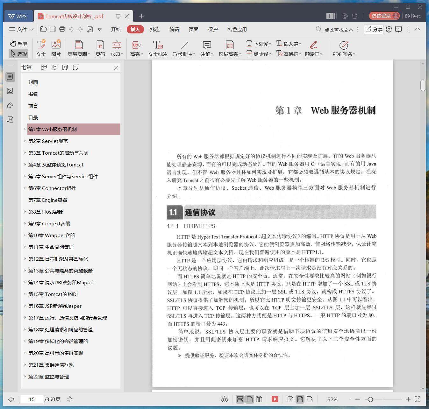Set actual size 1:1 zoom icon
Screen dimensions: 429x409
point(290,399)
